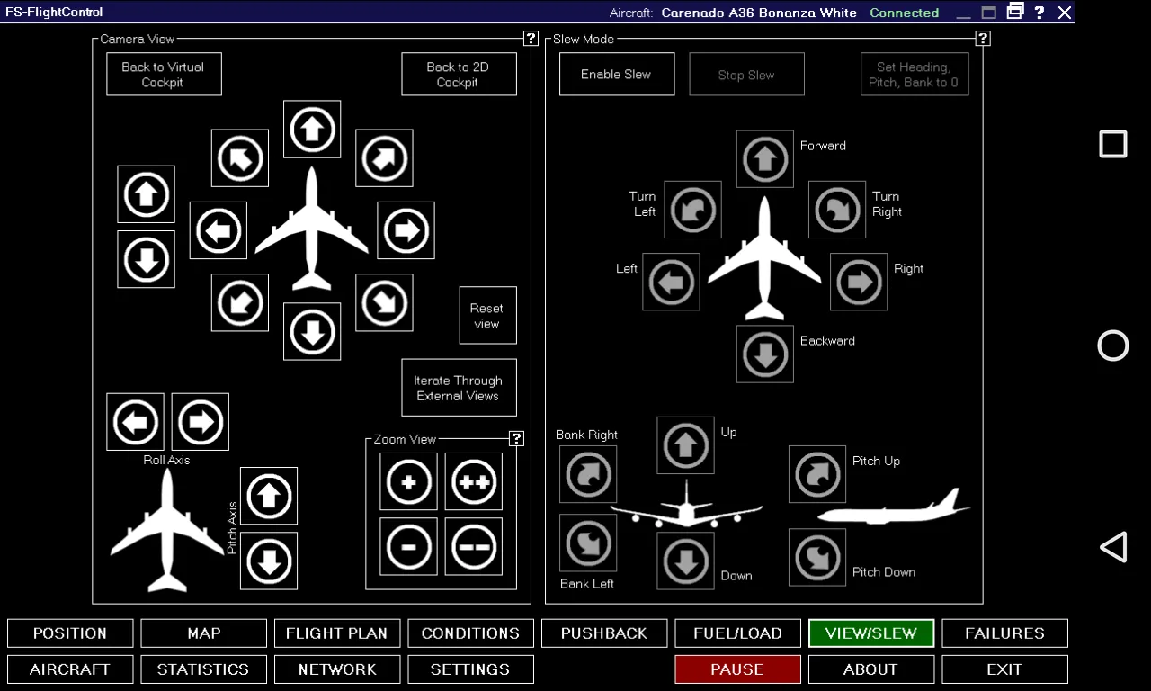Slew Right arrow button
This screenshot has height=691, width=1151.
859,282
